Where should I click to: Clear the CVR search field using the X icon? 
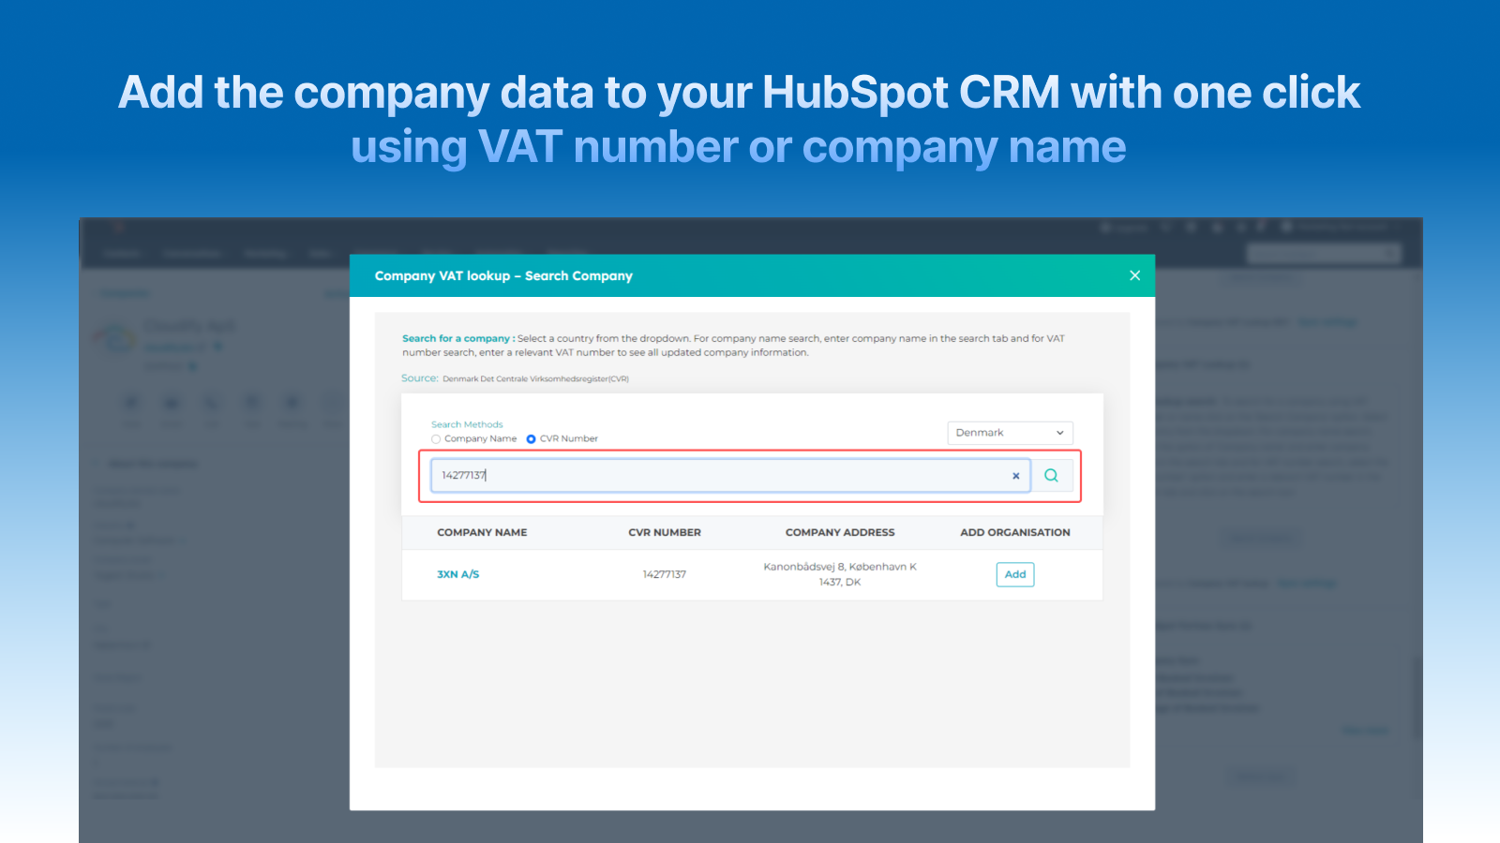tap(1016, 476)
